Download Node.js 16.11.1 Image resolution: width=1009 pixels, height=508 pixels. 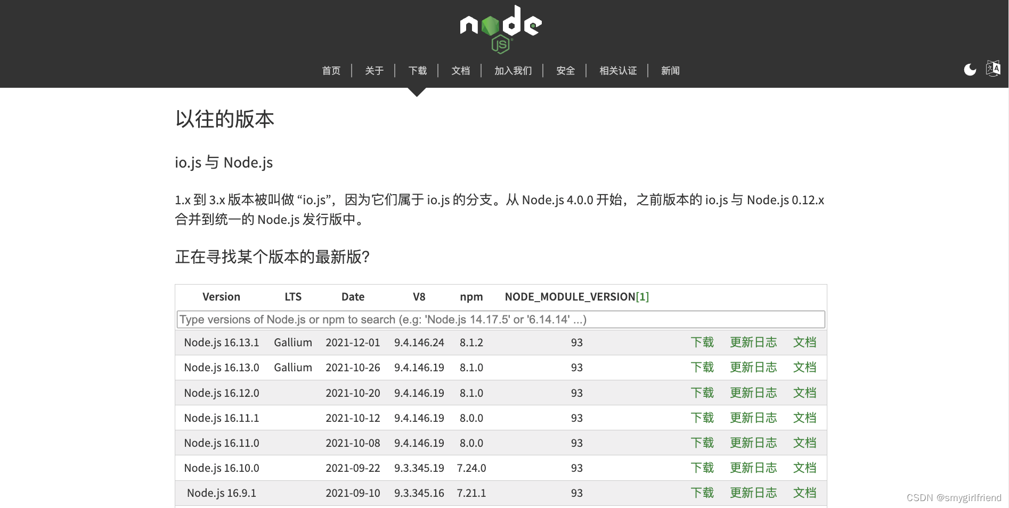coord(702,418)
